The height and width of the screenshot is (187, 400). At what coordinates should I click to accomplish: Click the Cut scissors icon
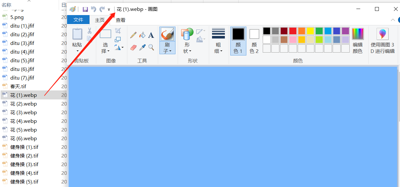point(89,31)
